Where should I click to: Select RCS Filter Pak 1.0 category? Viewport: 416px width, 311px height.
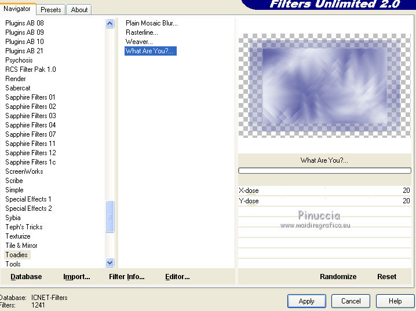[x=31, y=69]
